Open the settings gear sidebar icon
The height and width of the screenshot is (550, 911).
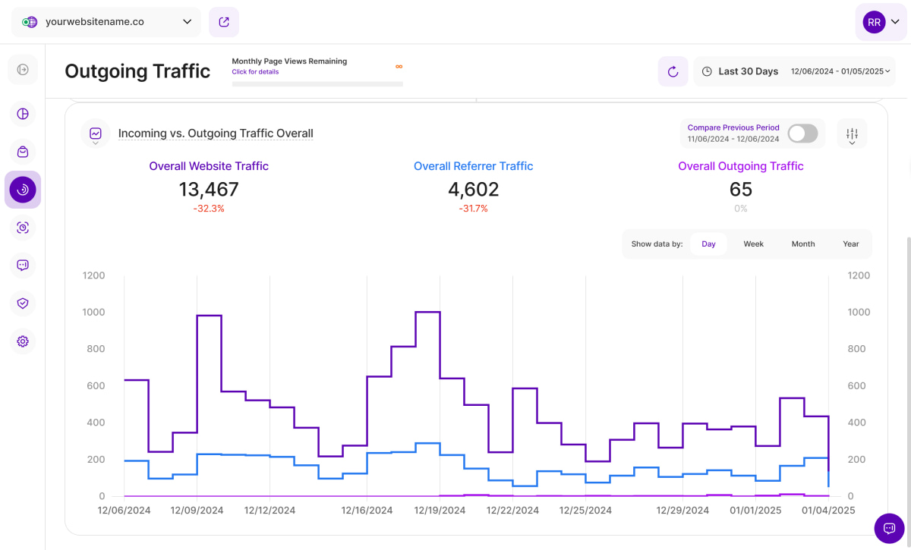[23, 341]
